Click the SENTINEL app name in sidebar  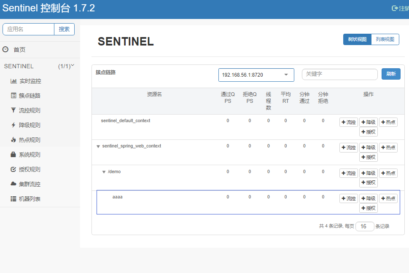(19, 66)
